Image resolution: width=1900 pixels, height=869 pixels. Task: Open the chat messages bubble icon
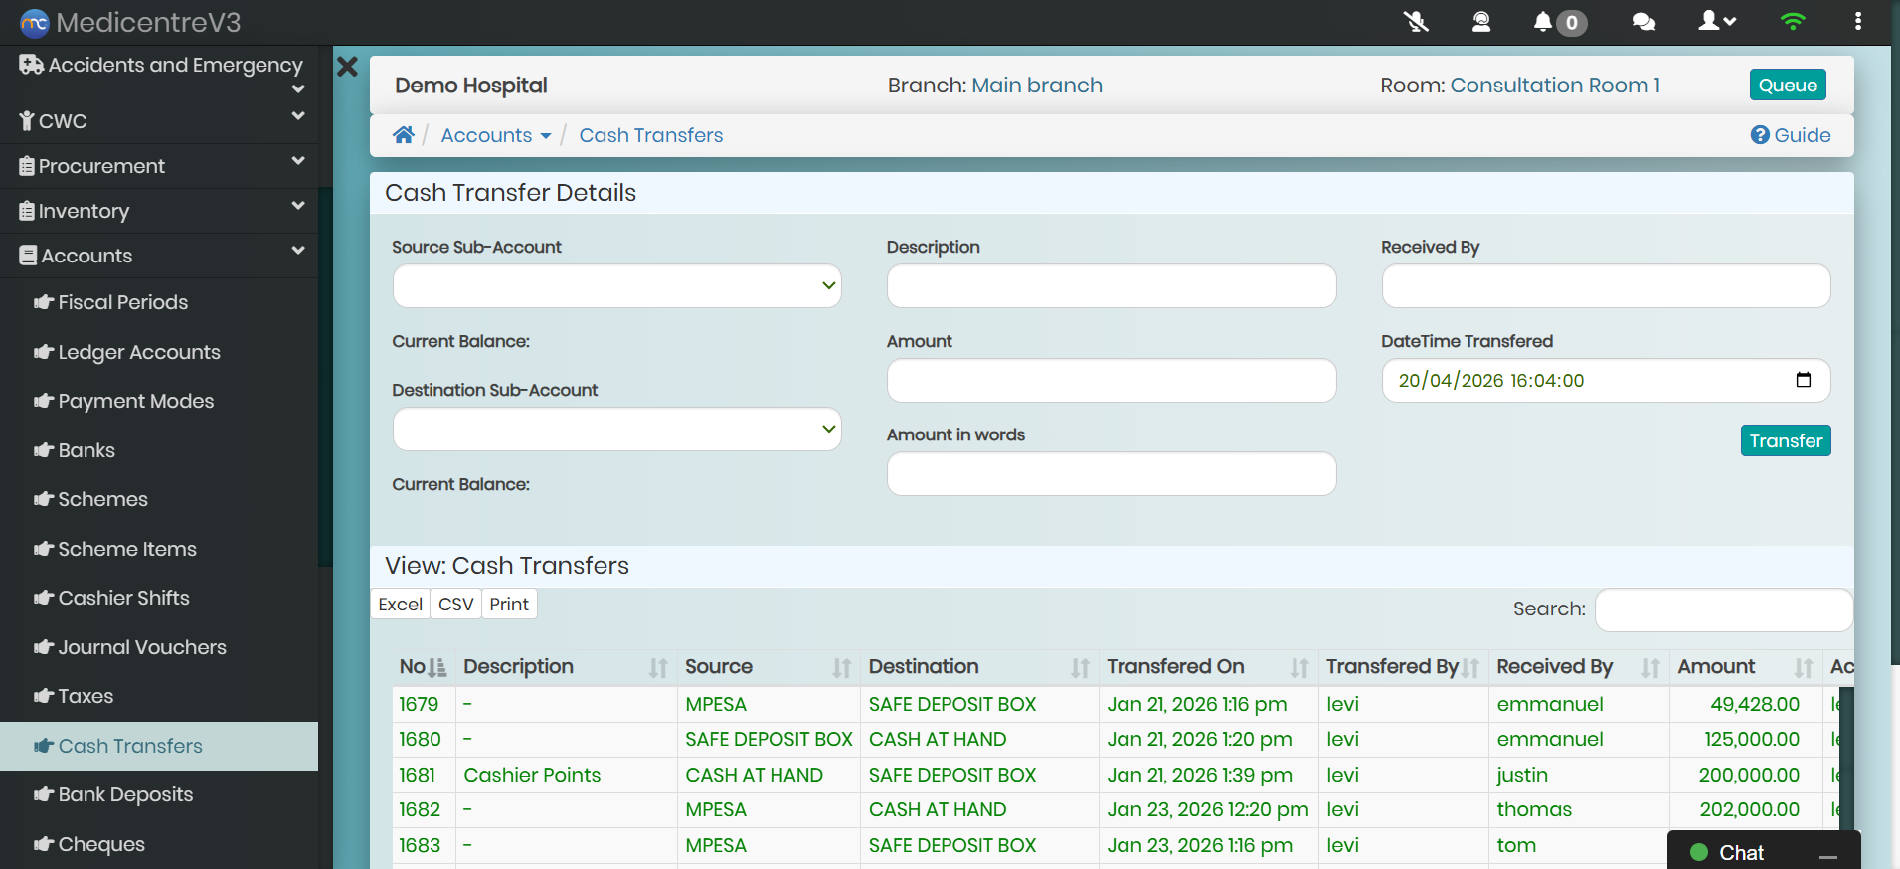click(x=1643, y=22)
